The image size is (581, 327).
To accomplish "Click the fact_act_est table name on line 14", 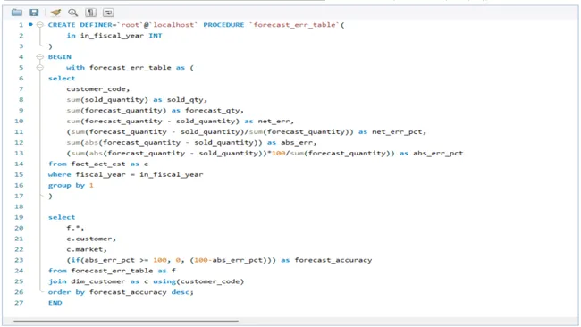I will pyautogui.click(x=98, y=163).
